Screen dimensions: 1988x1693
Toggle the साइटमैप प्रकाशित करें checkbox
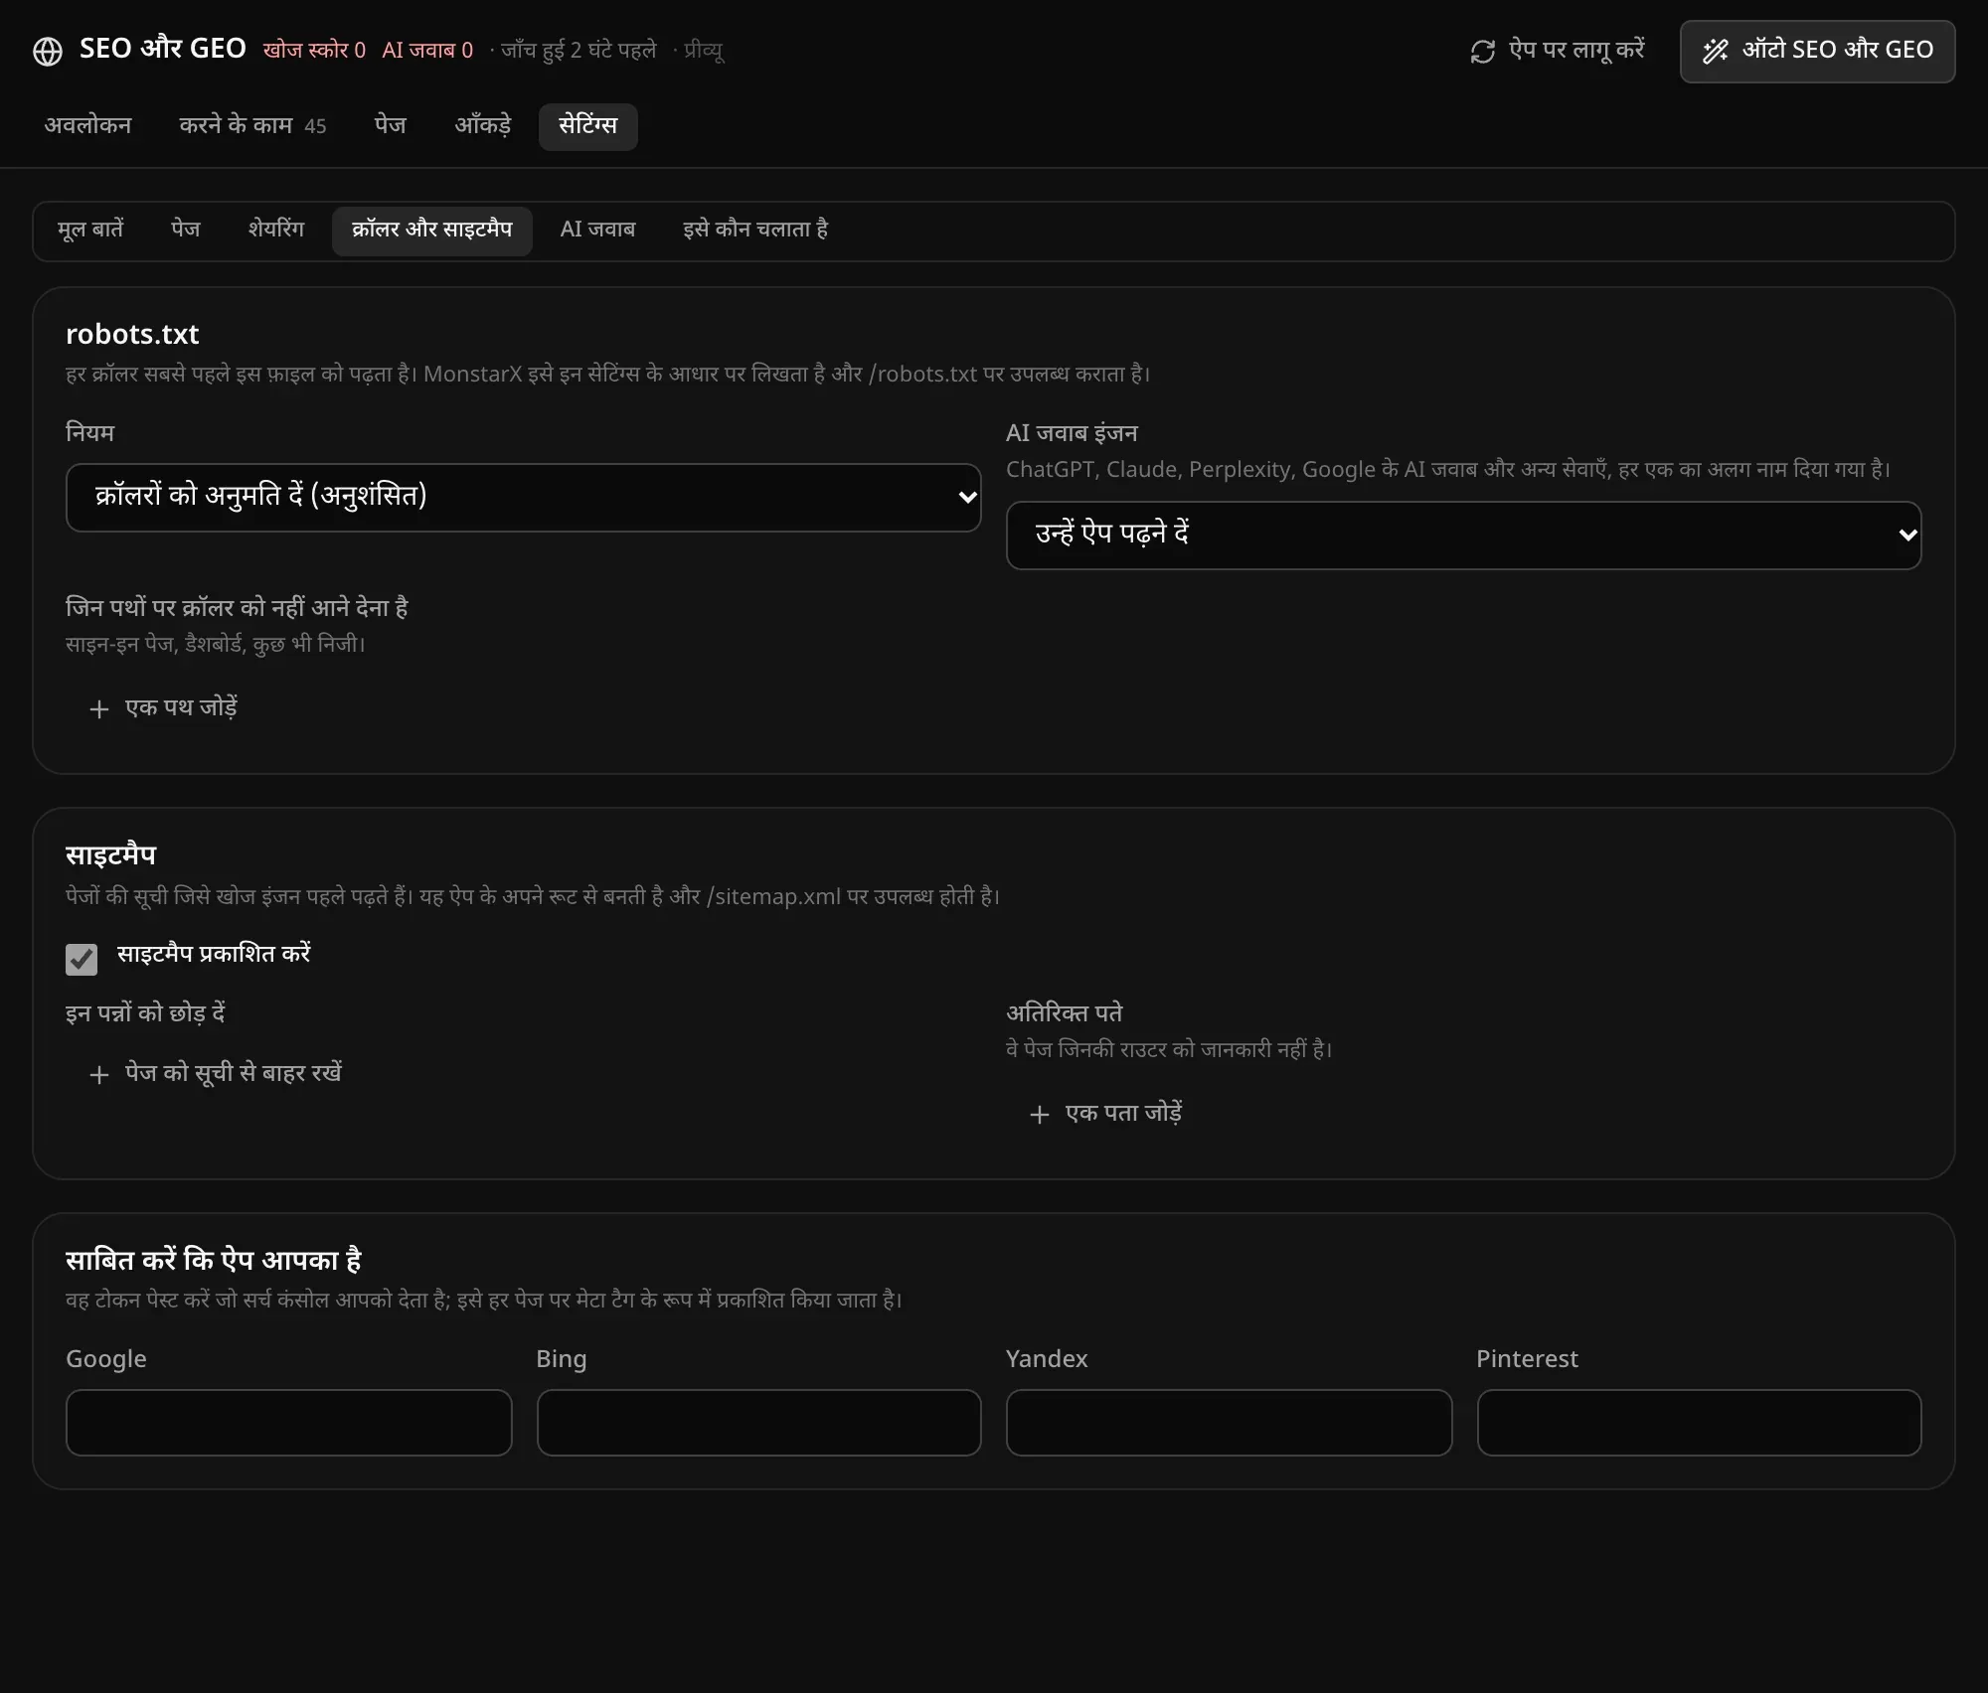point(82,959)
